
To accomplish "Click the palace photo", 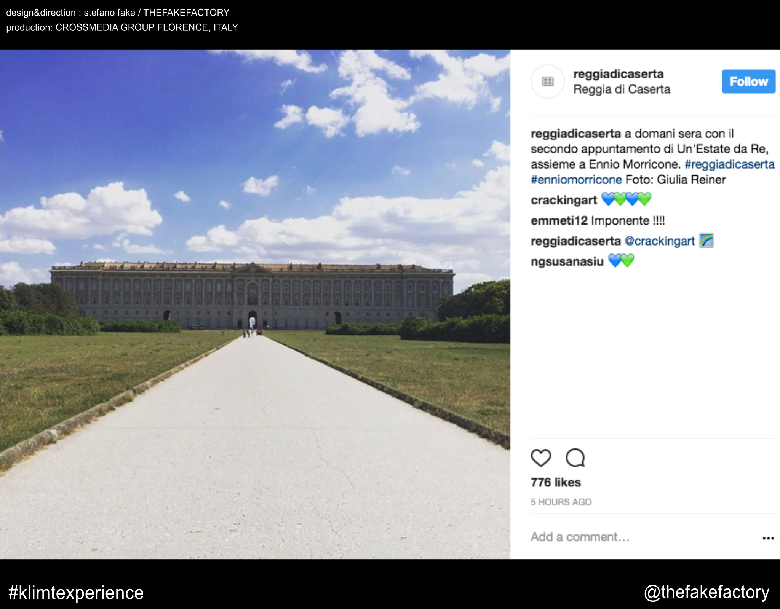I will tap(255, 304).
